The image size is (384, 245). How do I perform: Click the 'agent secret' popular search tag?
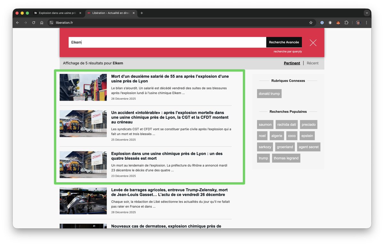coord(308,147)
